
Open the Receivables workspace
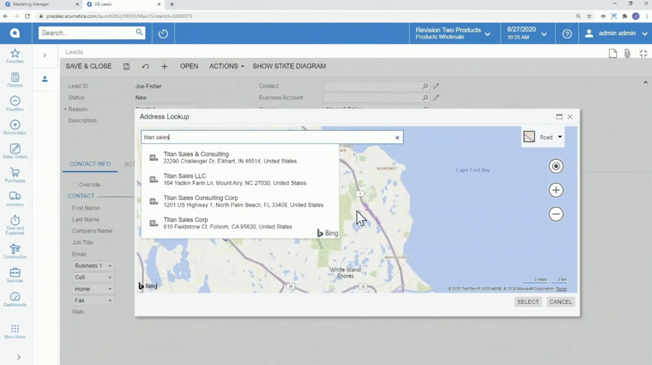point(15,128)
